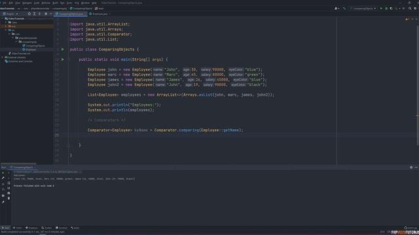Viewport: 419px width, 235px height.
Task: Open the Problems tool window button
Action: (31, 228)
